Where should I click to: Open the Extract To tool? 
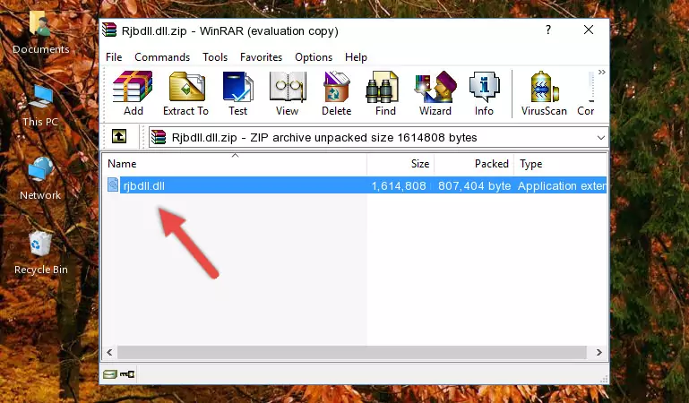(x=185, y=93)
